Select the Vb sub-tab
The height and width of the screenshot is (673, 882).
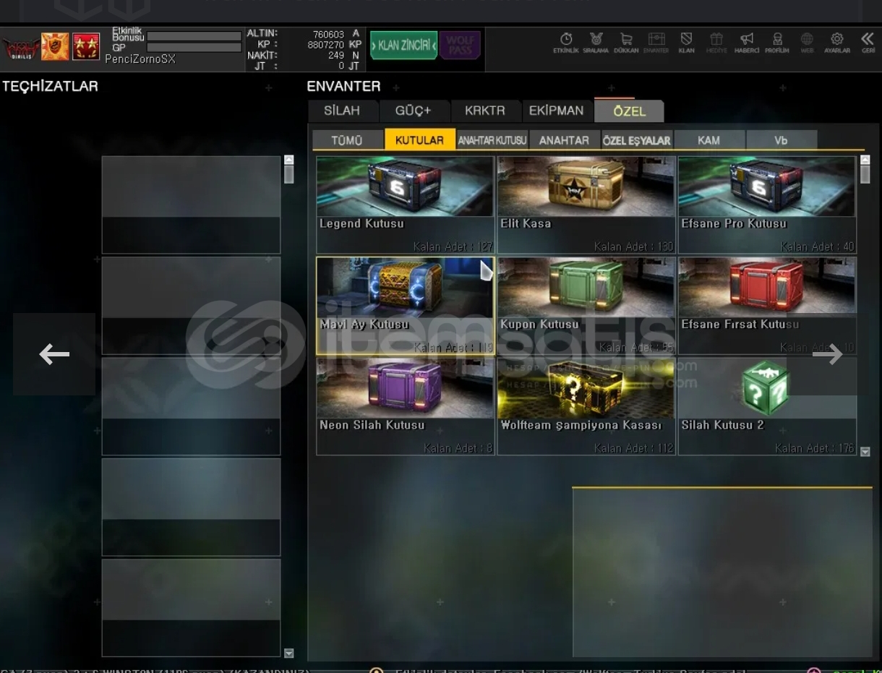781,140
